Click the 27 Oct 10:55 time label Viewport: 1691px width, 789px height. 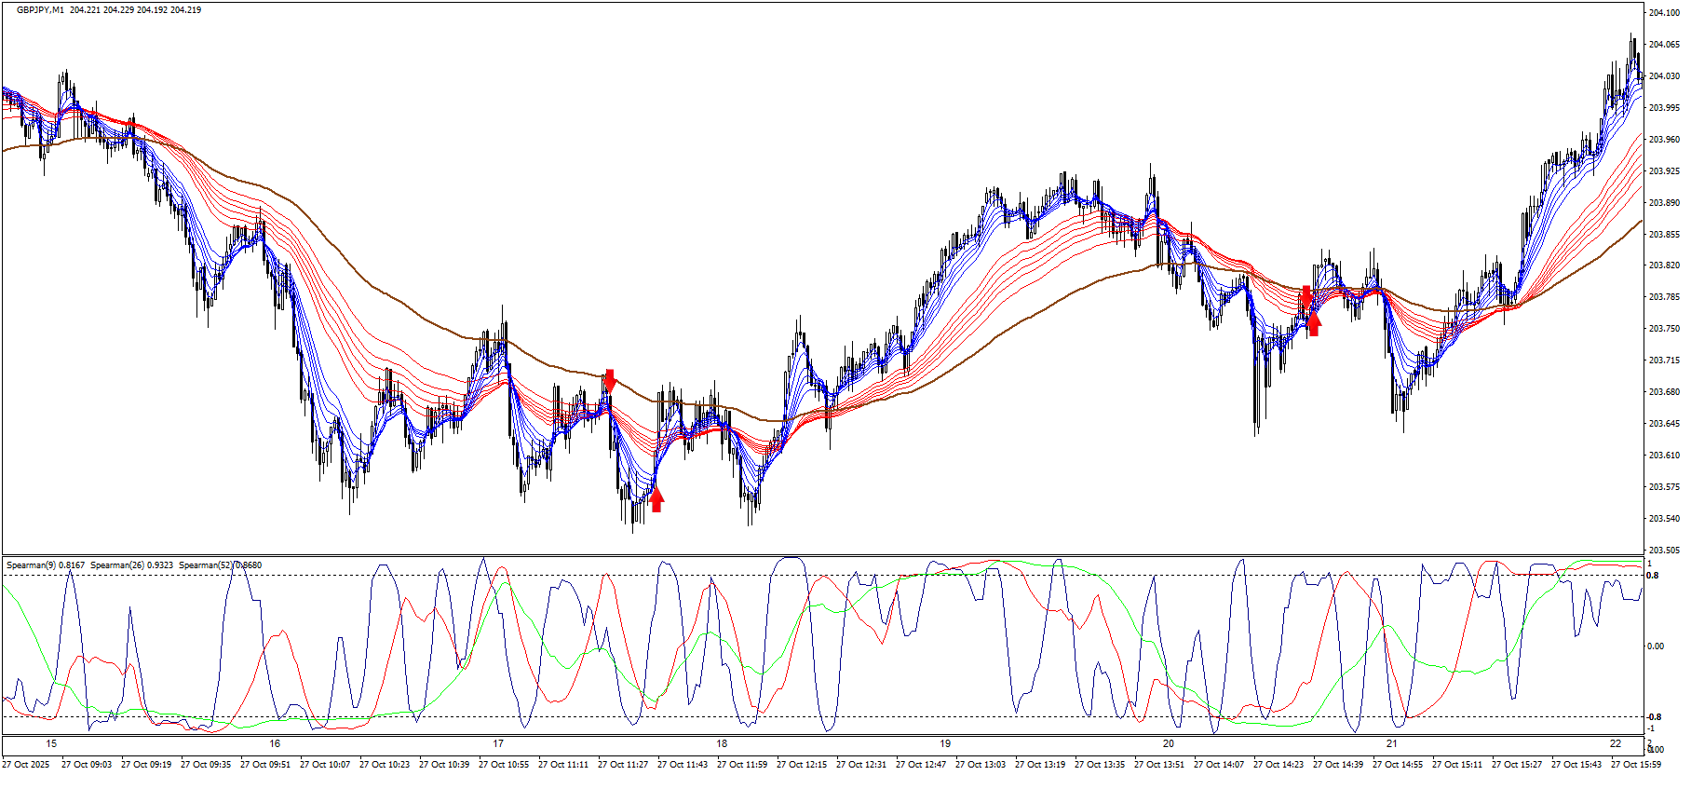click(x=504, y=765)
